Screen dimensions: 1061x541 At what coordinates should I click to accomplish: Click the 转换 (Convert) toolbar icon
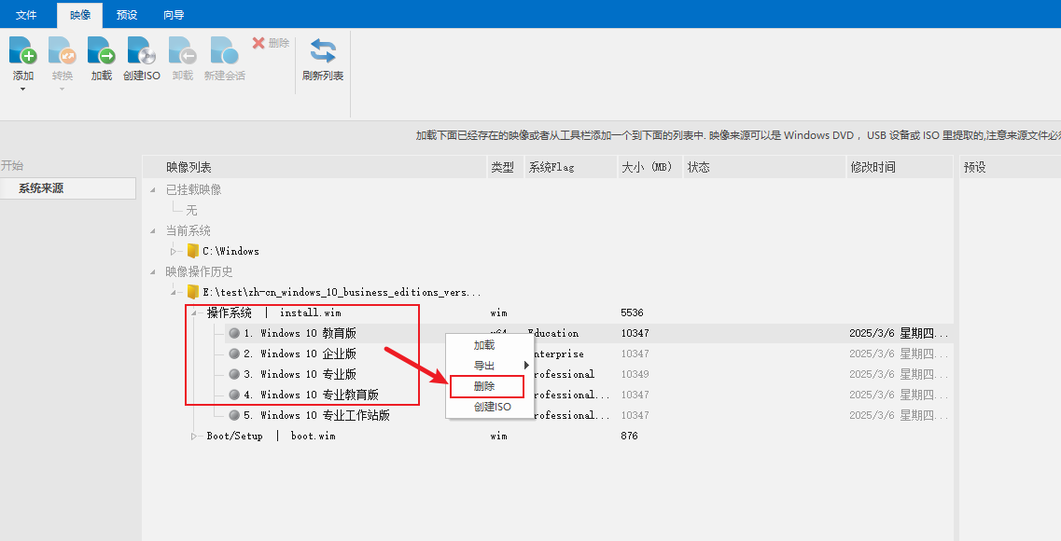click(x=63, y=50)
